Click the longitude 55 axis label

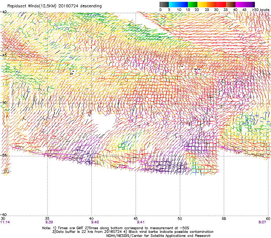click(224, 219)
